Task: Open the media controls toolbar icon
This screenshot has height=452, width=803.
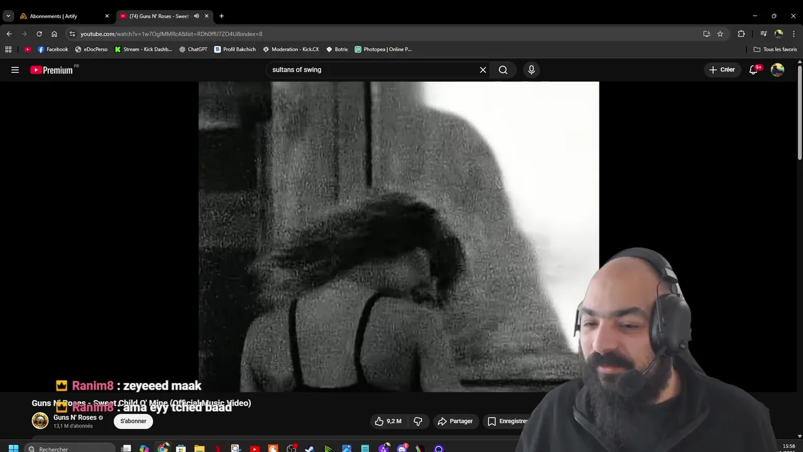Action: (763, 34)
